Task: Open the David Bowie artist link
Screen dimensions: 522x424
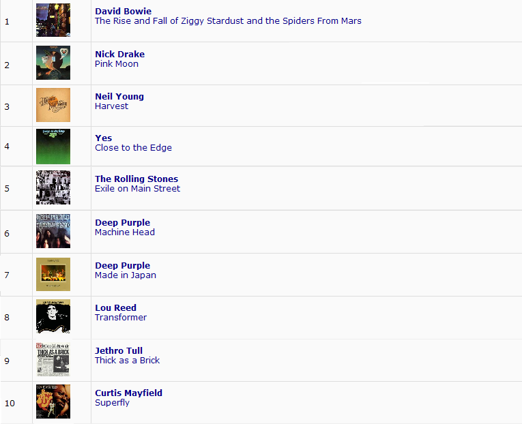Action: [x=124, y=12]
